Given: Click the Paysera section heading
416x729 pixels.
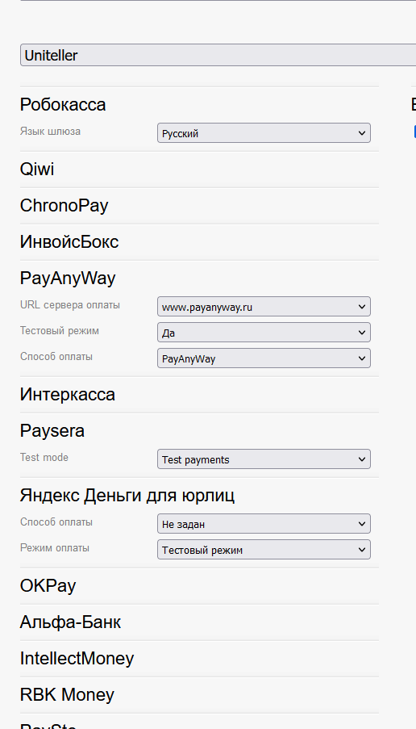Looking at the screenshot, I should click(52, 430).
